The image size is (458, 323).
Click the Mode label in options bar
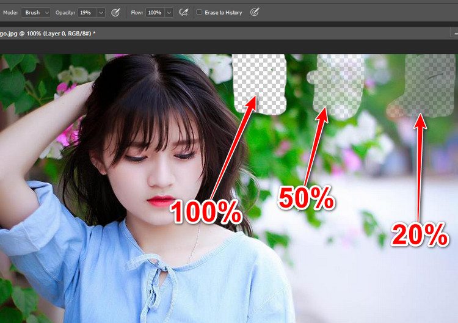[10, 13]
